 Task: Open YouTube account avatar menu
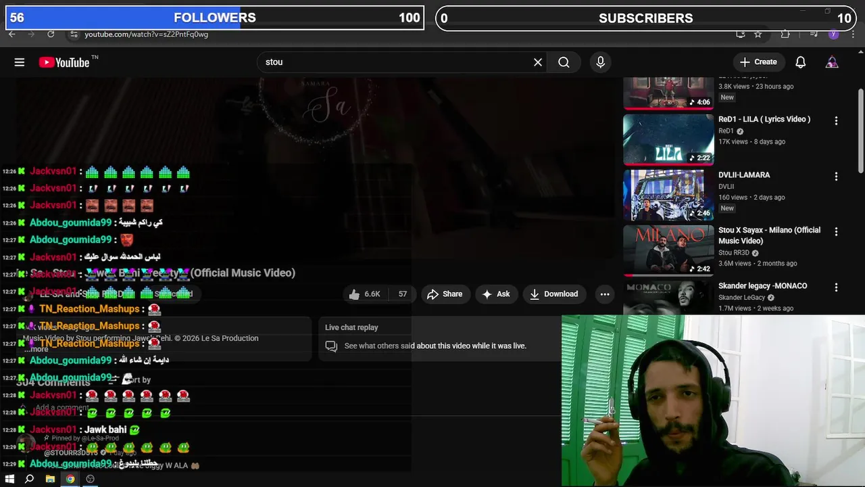[x=832, y=62]
